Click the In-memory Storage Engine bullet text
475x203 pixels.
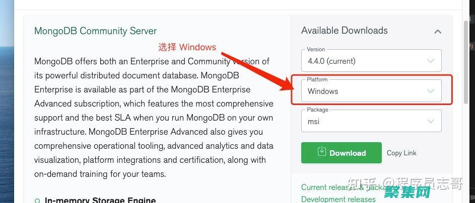100,200
